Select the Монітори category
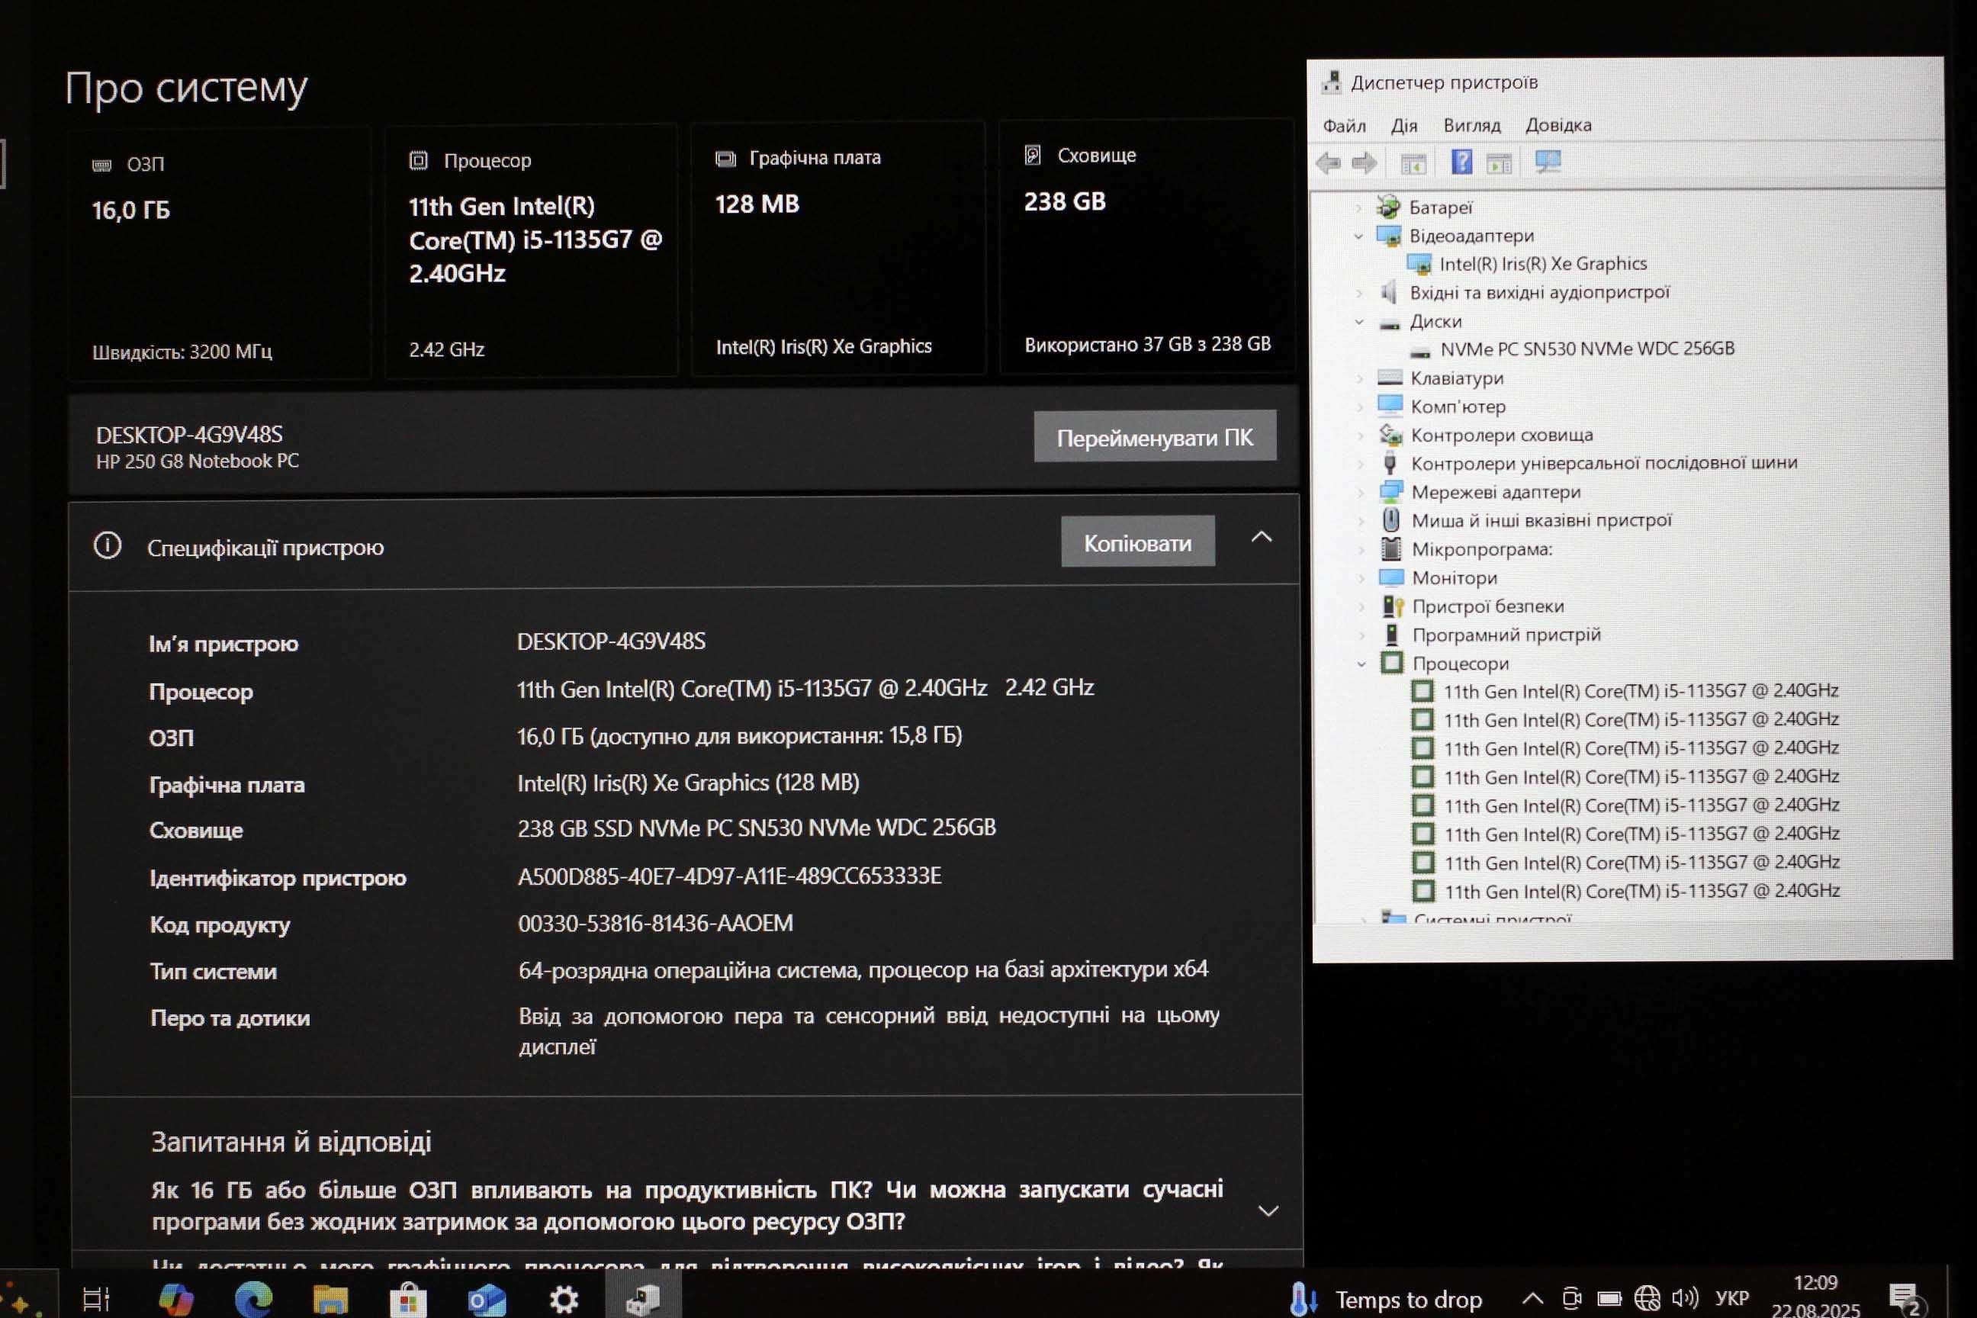This screenshot has width=1977, height=1318. pos(1455,578)
